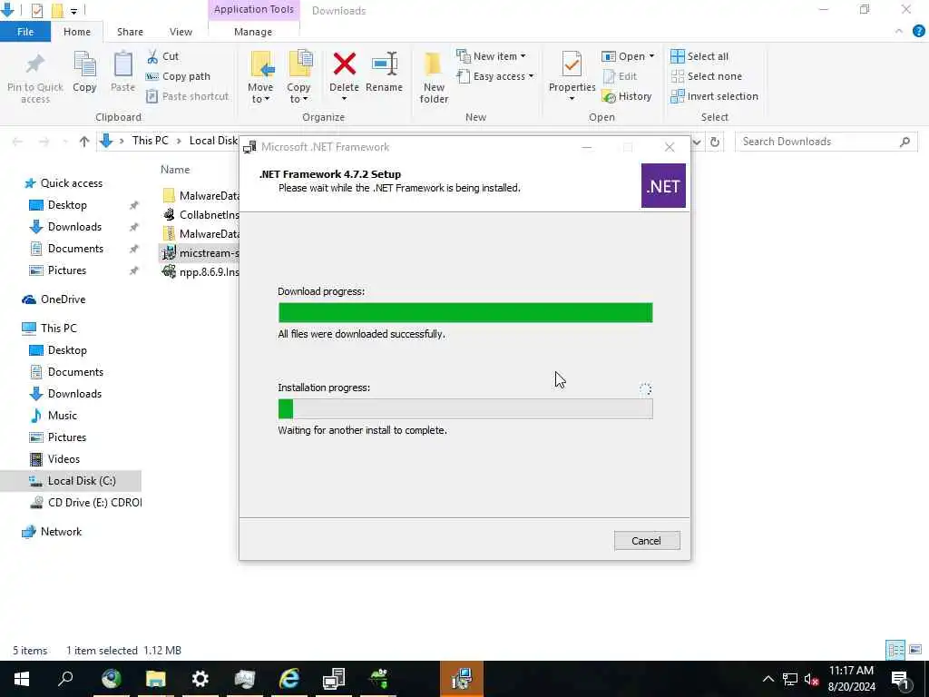929x697 pixels.
Task: Open Settings gear from taskbar
Action: (x=200, y=679)
